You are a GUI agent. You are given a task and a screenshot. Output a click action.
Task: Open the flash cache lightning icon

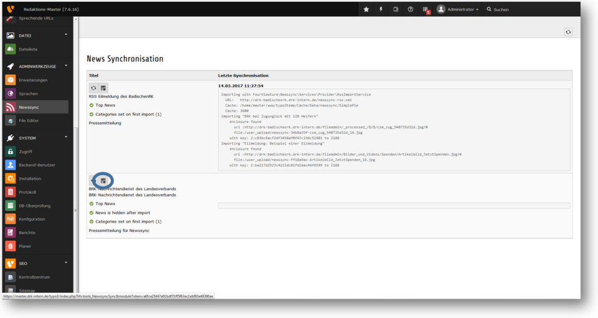coord(381,9)
